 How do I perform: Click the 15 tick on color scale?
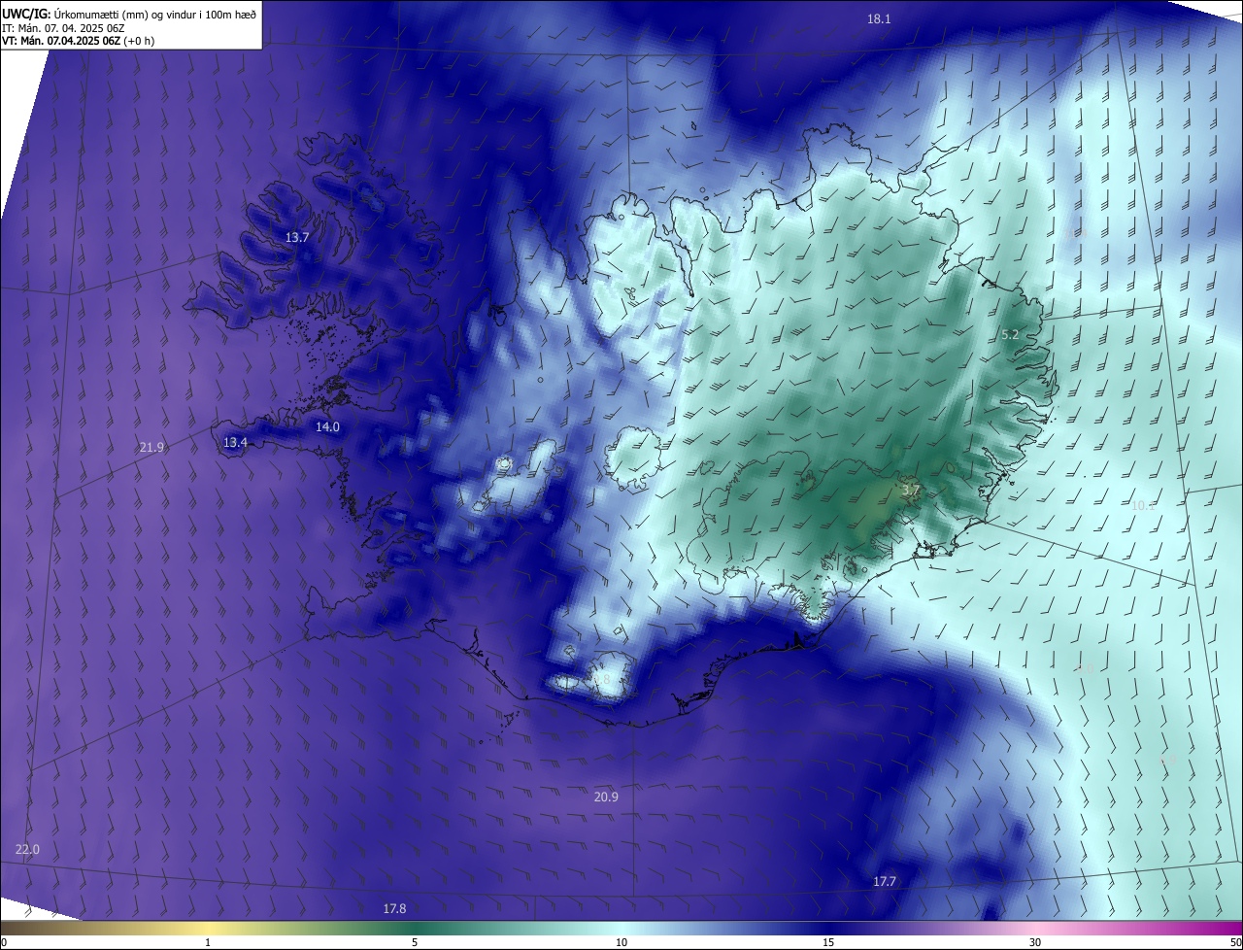point(828,942)
